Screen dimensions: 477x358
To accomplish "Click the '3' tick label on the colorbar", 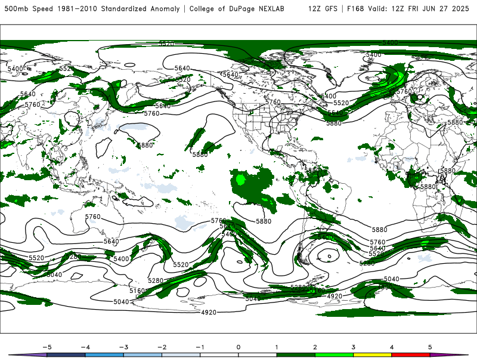I will pos(353,347).
